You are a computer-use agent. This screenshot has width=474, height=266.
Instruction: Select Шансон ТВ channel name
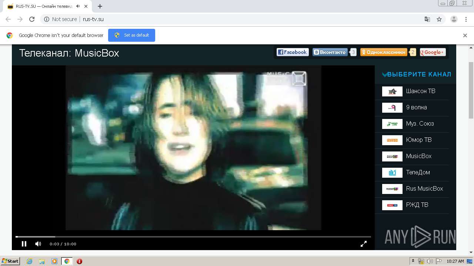pos(421,91)
